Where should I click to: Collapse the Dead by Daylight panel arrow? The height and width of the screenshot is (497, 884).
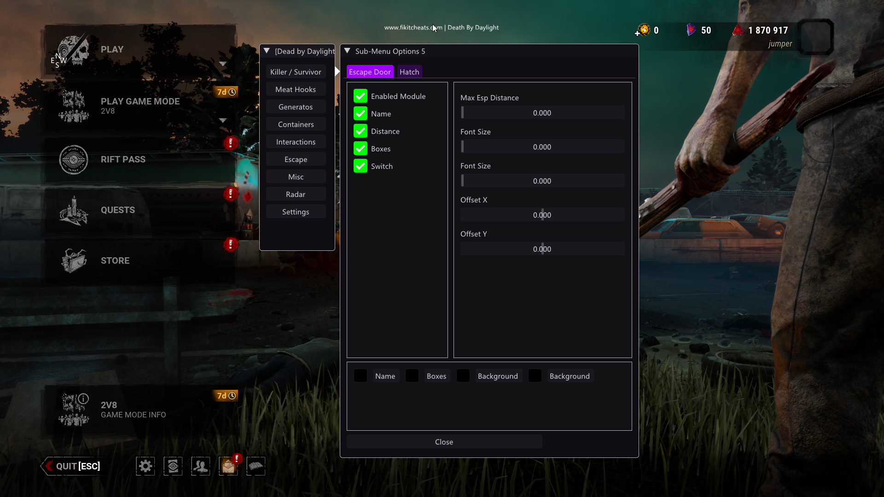pyautogui.click(x=267, y=51)
